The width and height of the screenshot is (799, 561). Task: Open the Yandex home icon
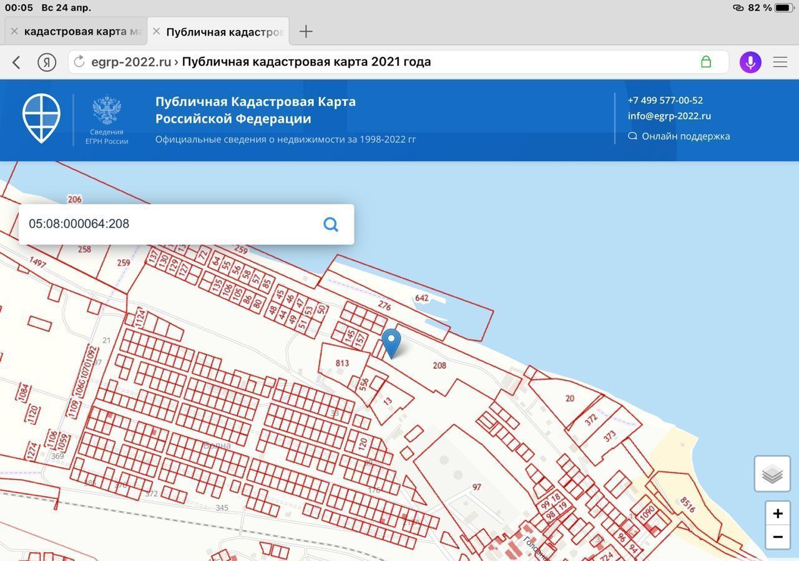(x=47, y=62)
